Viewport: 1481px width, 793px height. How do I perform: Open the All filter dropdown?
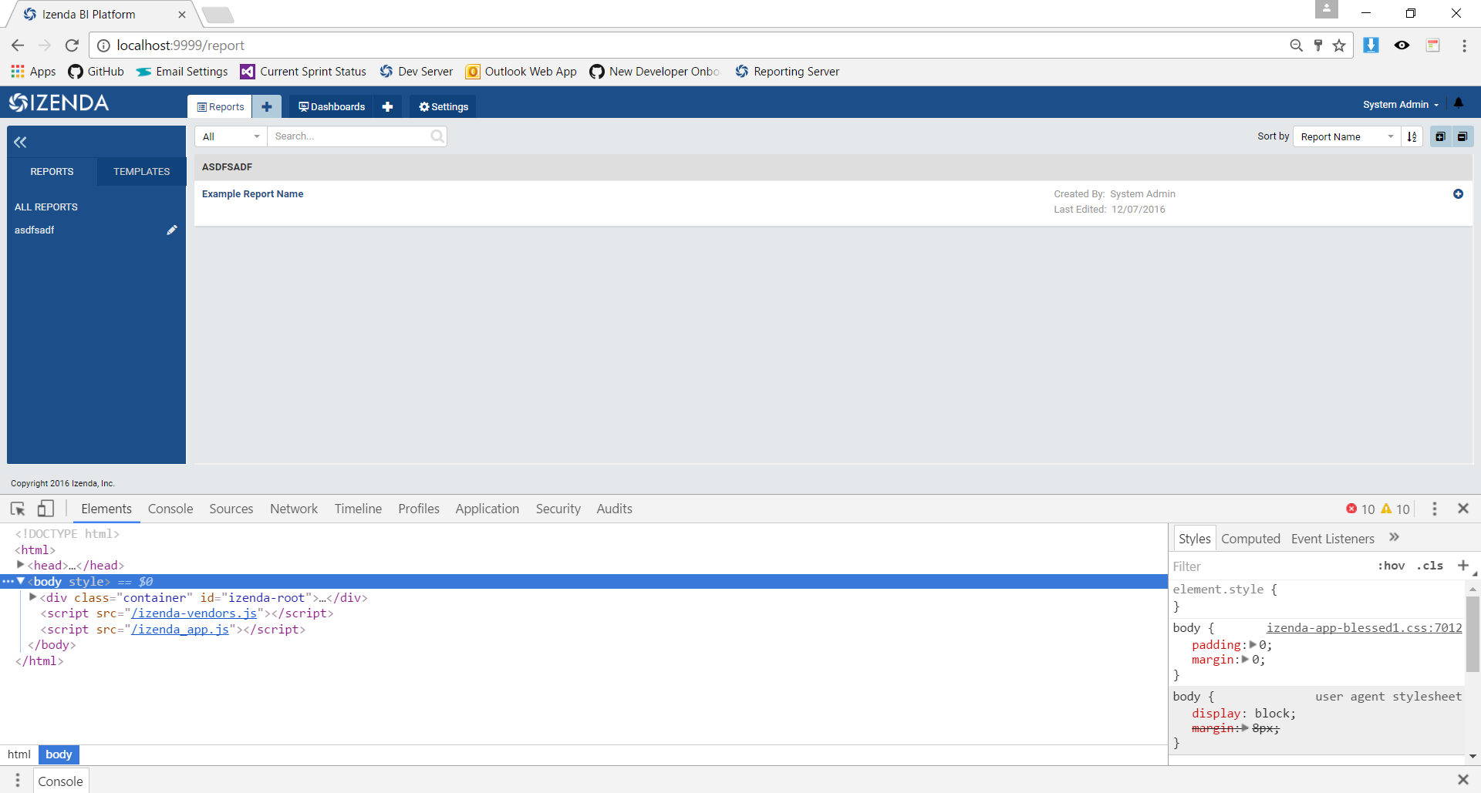point(231,136)
